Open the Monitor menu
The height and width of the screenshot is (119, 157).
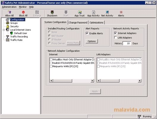click(23, 7)
